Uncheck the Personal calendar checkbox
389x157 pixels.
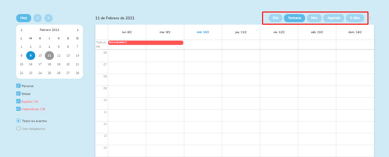point(18,86)
